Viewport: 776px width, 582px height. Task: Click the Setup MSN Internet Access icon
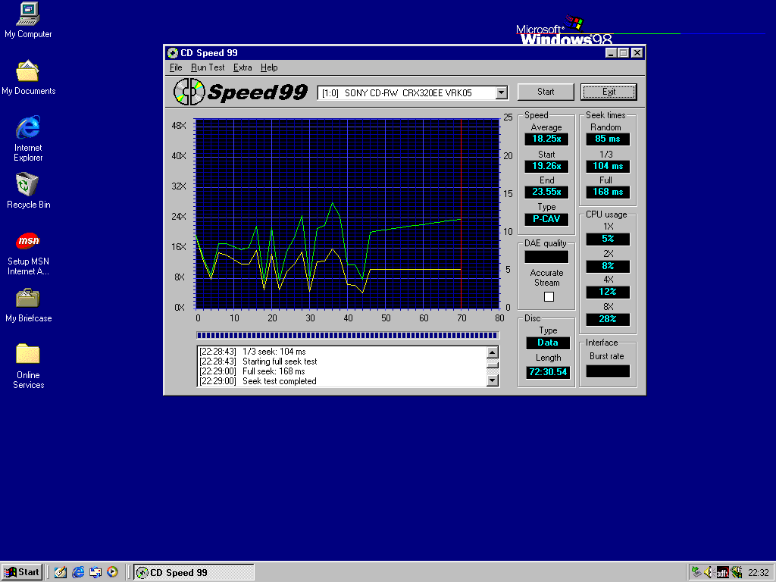(28, 242)
